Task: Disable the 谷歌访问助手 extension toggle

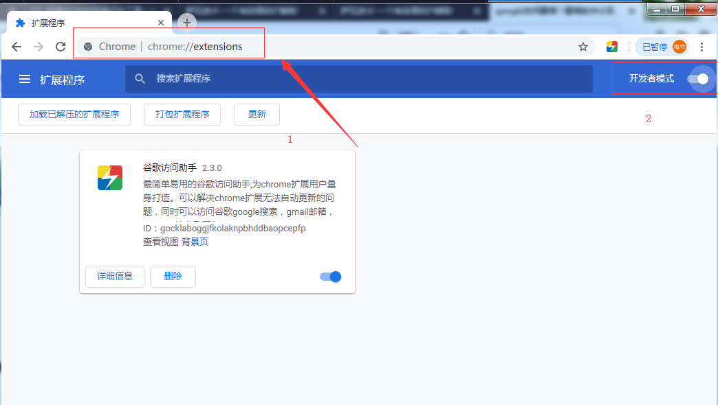Action: pyautogui.click(x=331, y=277)
